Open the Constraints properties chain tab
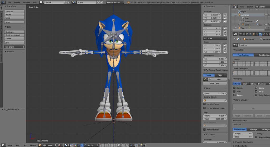The height and width of the screenshot is (147, 270). 257,34
